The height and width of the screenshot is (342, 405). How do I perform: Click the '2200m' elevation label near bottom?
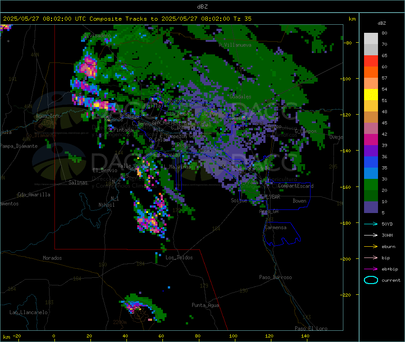pyautogui.click(x=120, y=322)
